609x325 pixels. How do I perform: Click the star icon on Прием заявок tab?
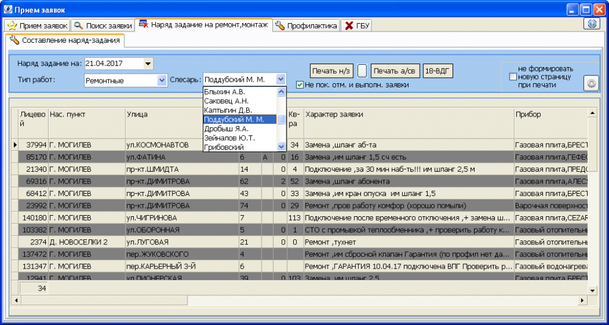[x=12, y=26]
